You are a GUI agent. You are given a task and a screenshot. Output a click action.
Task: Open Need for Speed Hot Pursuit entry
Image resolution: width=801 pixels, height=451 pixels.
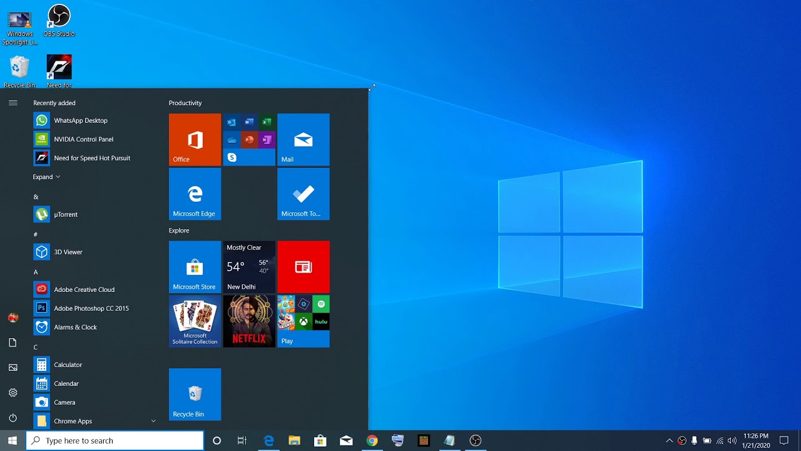pyautogui.click(x=94, y=158)
